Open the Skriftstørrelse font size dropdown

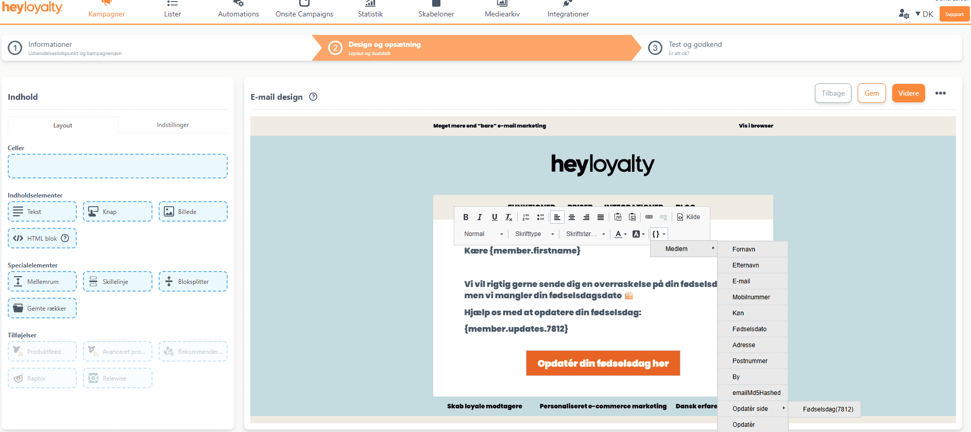tap(586, 234)
